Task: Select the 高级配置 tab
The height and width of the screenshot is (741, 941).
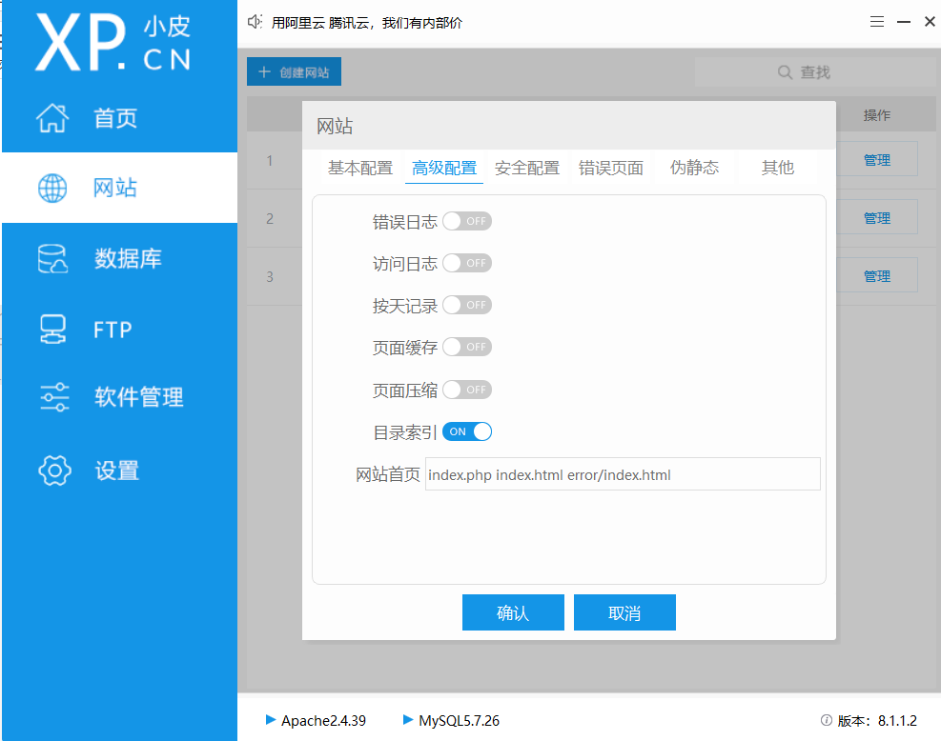Action: point(444,168)
